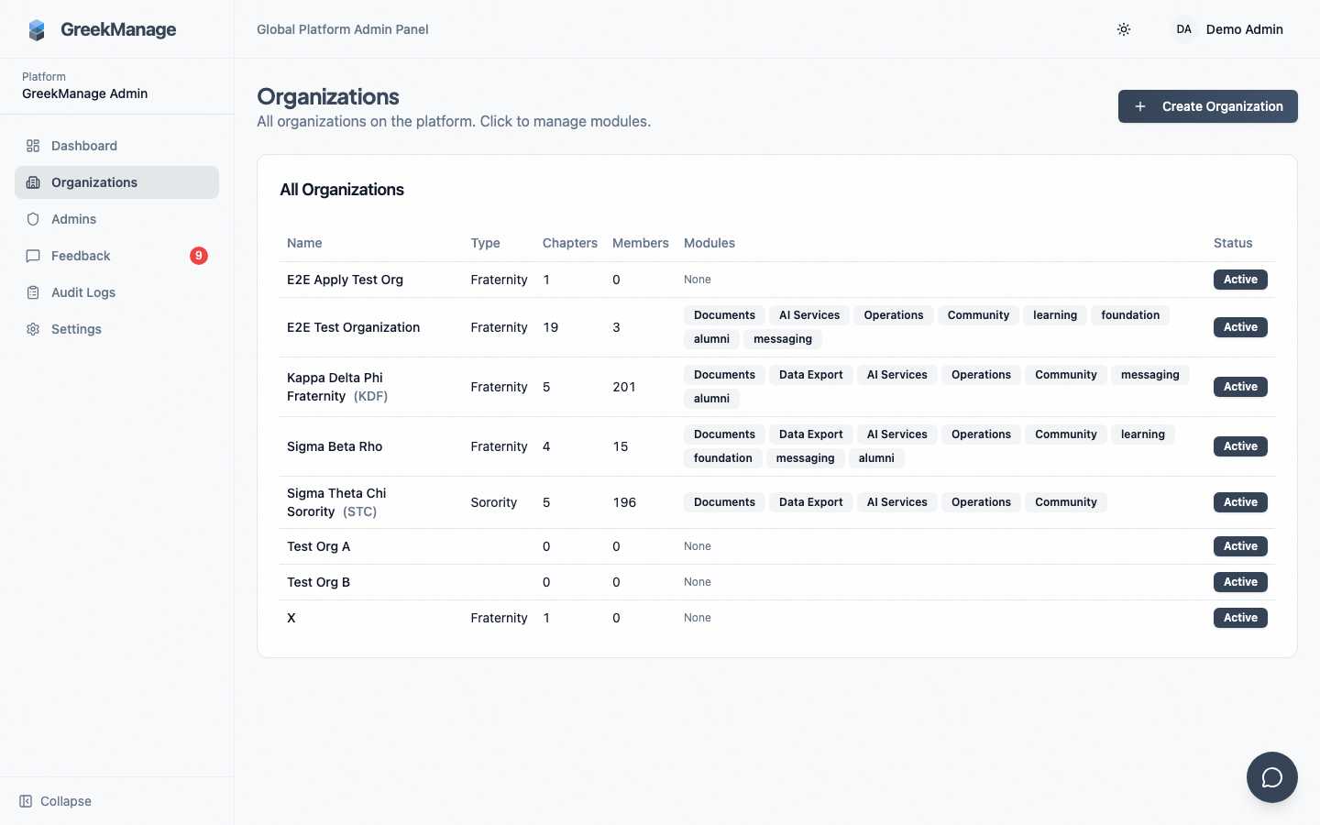Open Kappa Delta Phi Fraternity organization
1320x825 pixels.
[x=777, y=387]
